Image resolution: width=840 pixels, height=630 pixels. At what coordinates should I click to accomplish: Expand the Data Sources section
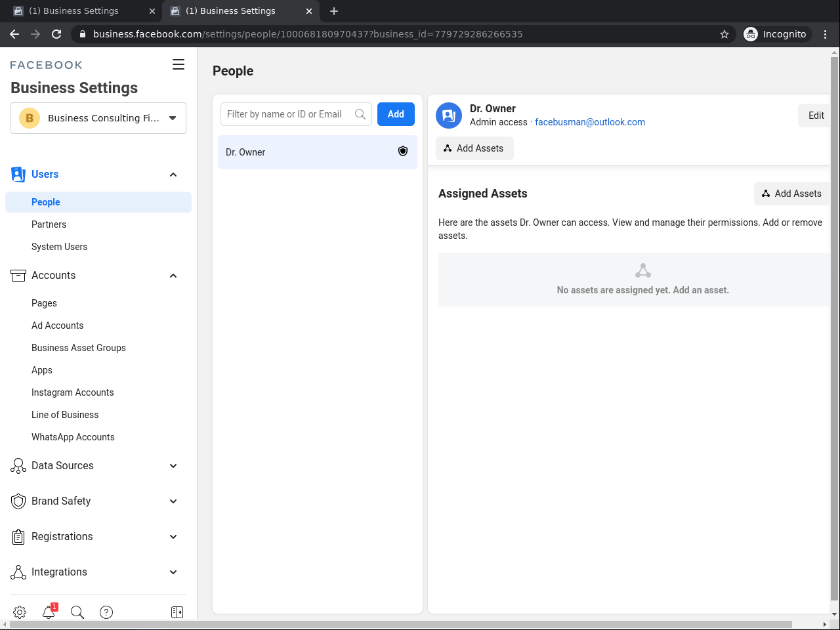[173, 466]
